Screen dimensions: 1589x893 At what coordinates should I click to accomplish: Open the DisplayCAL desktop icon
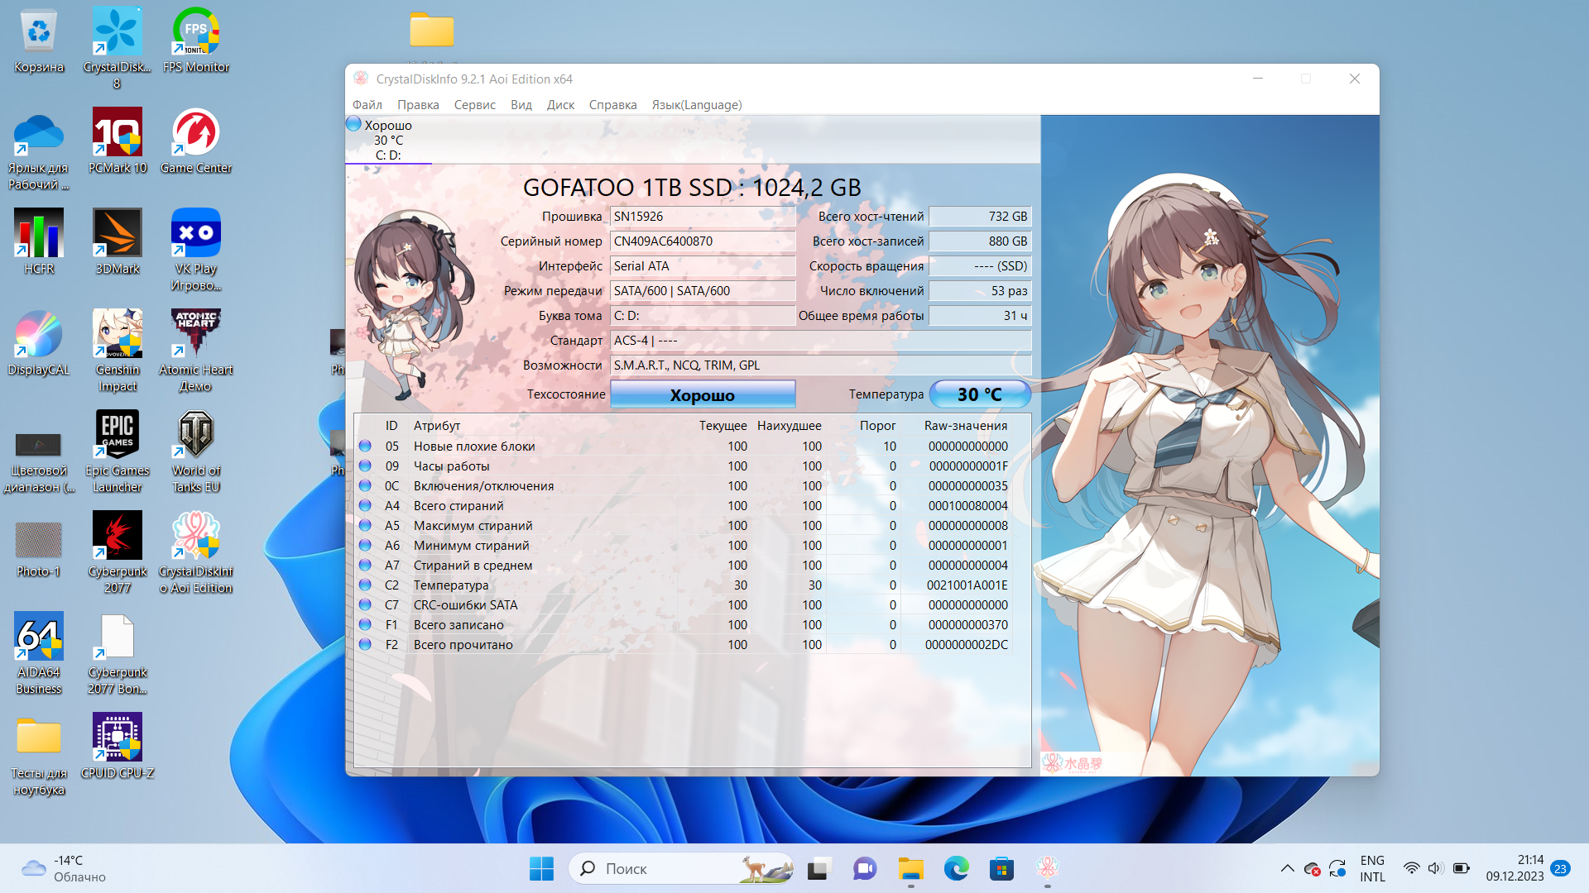click(x=39, y=334)
